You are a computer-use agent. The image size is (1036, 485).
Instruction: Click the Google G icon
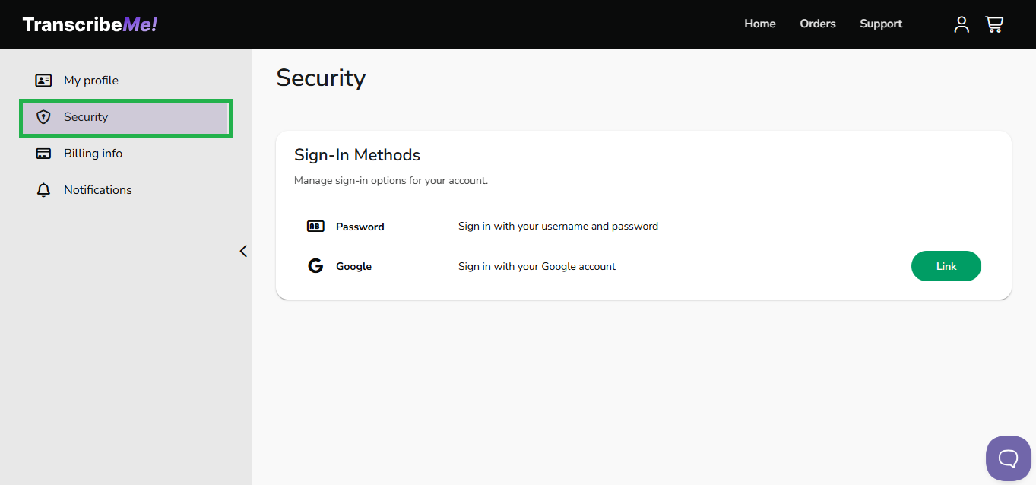tap(315, 265)
